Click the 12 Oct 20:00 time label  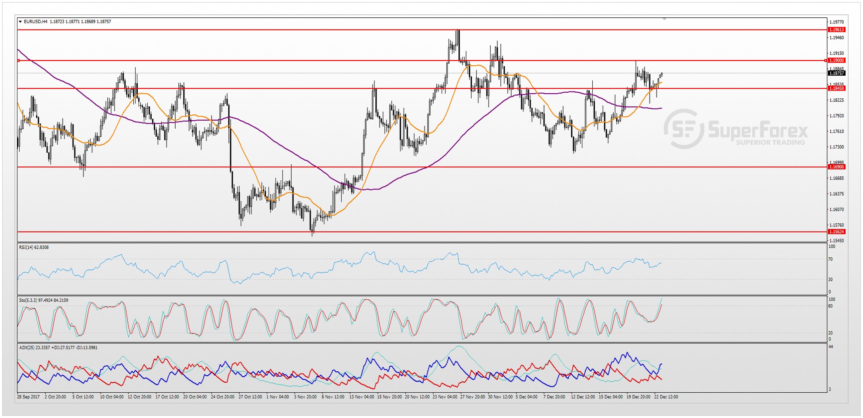139,397
